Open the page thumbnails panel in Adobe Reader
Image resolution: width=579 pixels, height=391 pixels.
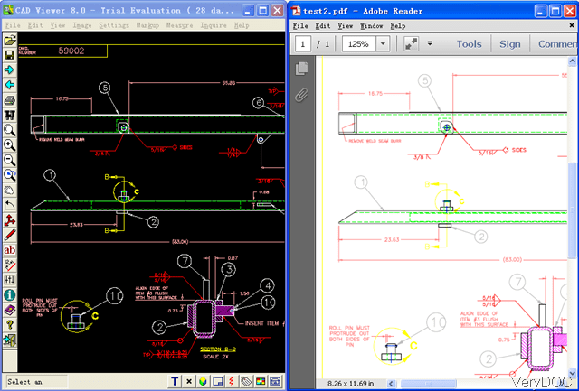pyautogui.click(x=302, y=70)
